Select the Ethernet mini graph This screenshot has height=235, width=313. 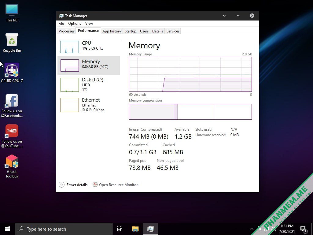(x=70, y=105)
